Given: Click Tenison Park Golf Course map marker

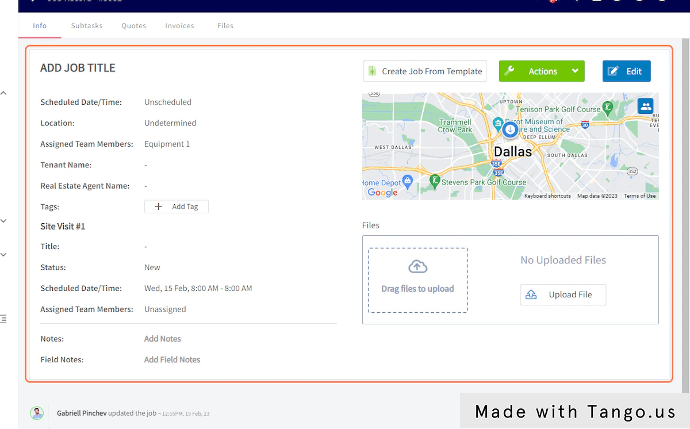Looking at the screenshot, I should click(x=608, y=108).
